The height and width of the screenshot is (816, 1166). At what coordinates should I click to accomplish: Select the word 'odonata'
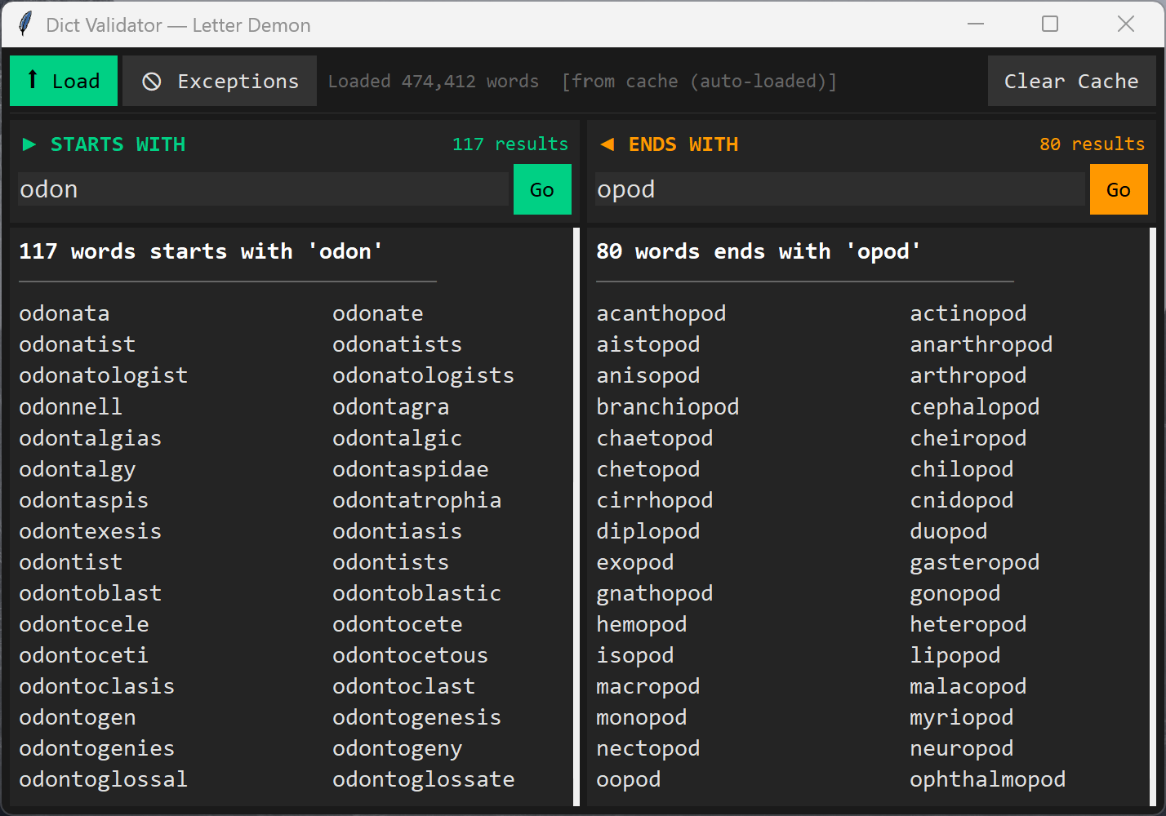[x=65, y=313]
